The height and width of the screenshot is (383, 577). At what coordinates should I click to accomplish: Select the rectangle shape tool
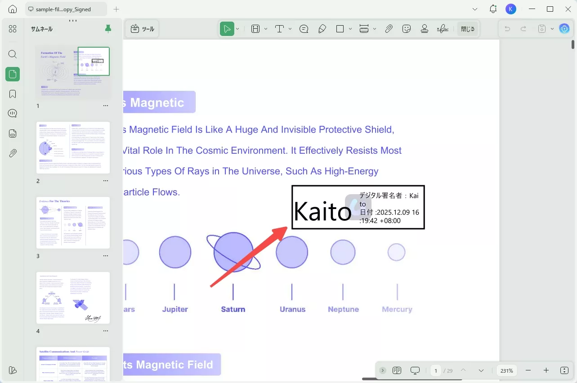click(340, 29)
